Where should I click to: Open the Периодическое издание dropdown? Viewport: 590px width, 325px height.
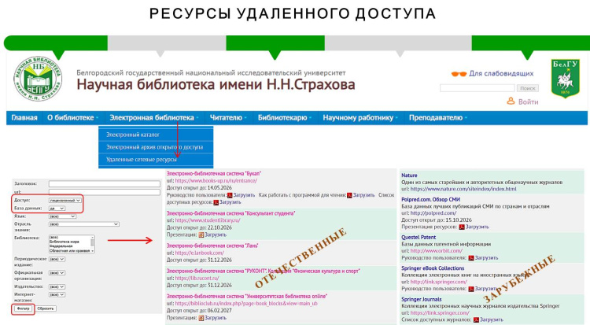pyautogui.click(x=57, y=260)
